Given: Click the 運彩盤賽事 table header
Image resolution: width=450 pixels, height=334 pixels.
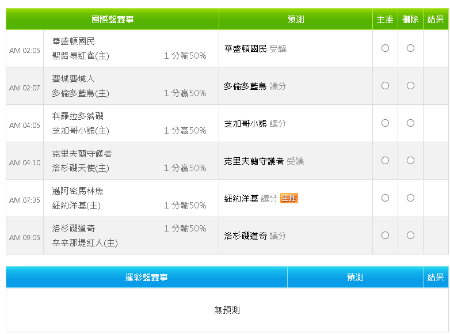Looking at the screenshot, I should (x=147, y=277).
